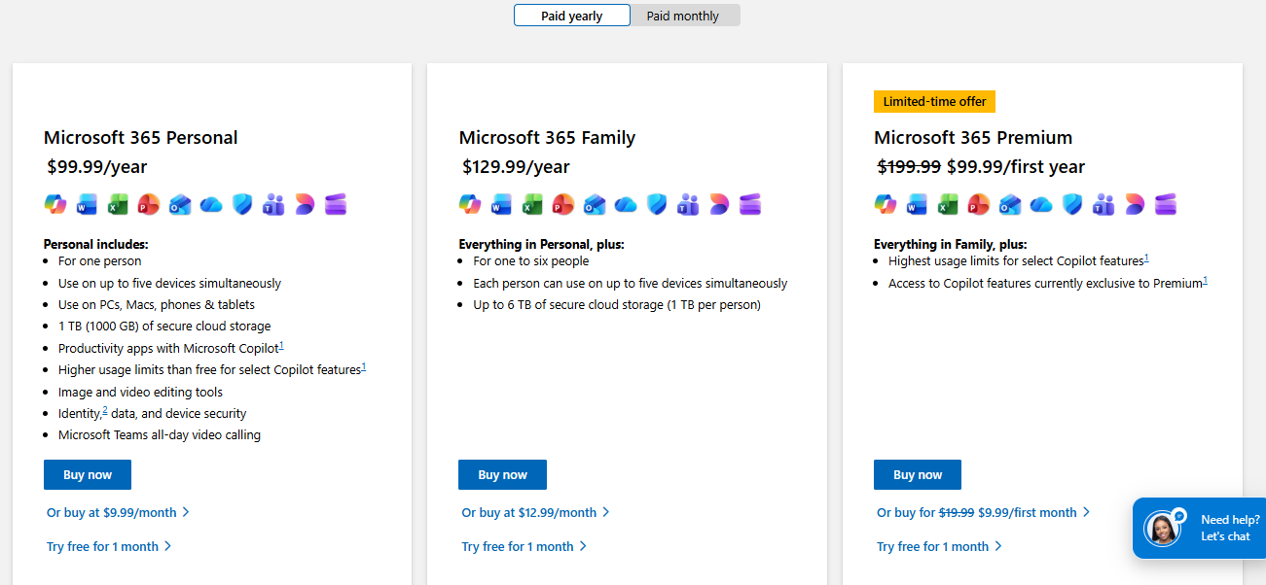
Task: Click Clipchamp icon under Microsoft 365 Family
Action: coord(750,204)
